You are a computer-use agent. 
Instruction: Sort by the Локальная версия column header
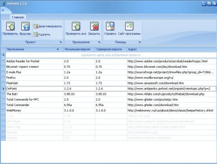[78, 49]
